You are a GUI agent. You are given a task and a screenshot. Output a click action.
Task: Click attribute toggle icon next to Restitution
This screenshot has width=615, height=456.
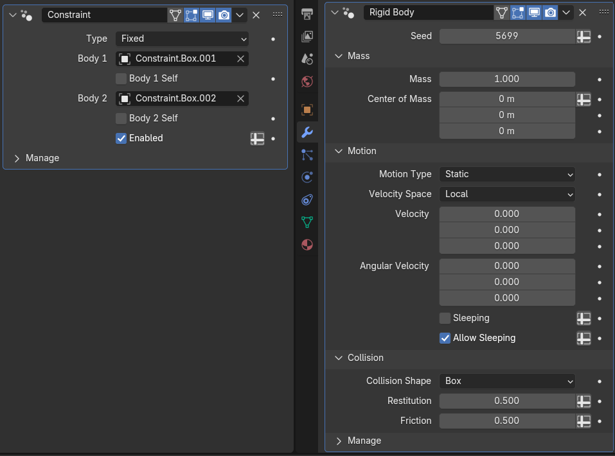click(x=584, y=401)
